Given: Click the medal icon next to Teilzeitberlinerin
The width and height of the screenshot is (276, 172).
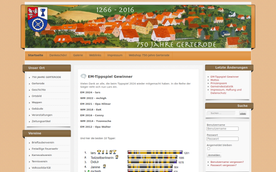Looking at the screenshot, I should (x=117, y=157).
